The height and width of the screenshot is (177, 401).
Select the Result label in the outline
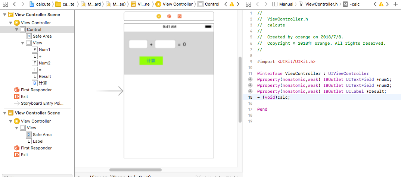click(41, 76)
